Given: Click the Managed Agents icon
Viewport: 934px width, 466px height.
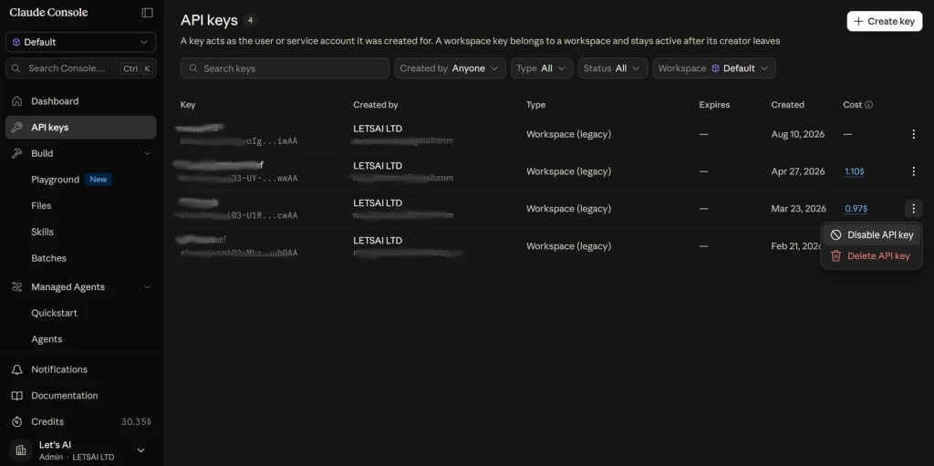Looking at the screenshot, I should tap(17, 286).
